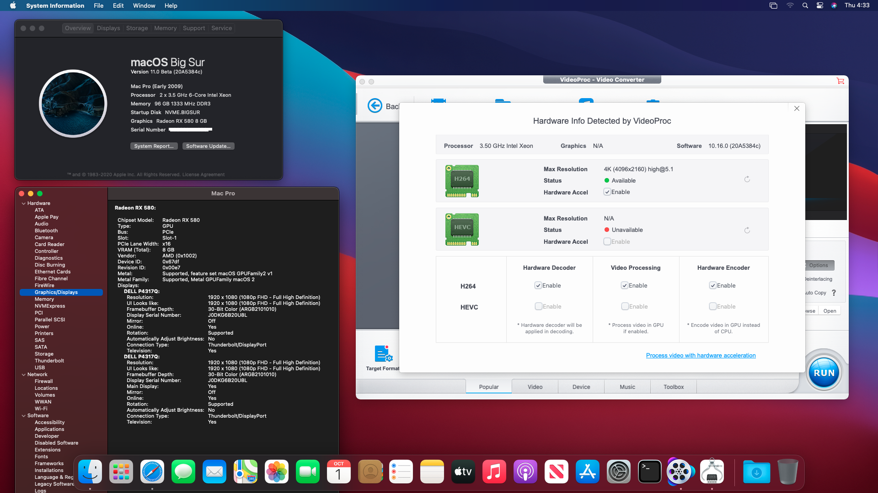Close the Hardware Info dialog with X
The image size is (878, 493).
pos(797,109)
